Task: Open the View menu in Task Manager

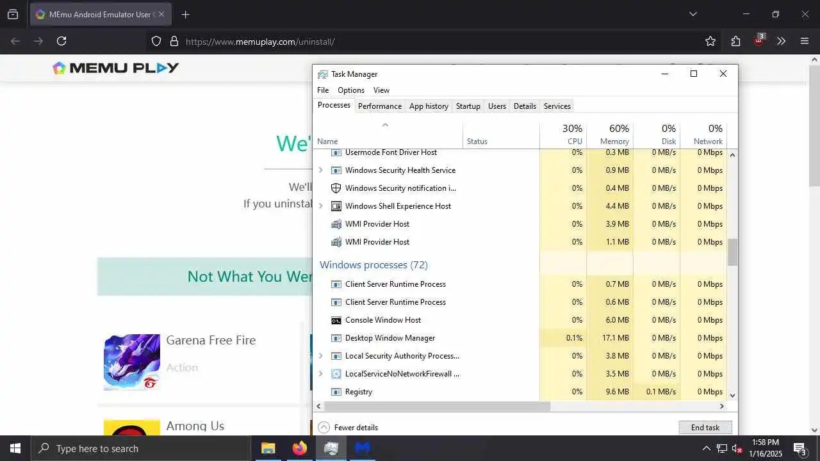Action: tap(381, 90)
